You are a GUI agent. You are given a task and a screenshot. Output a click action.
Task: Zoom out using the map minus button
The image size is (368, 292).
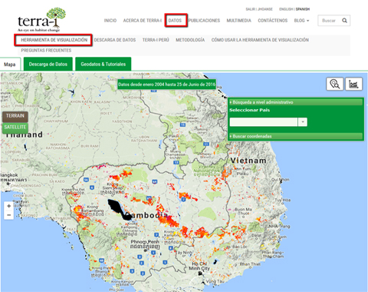9,215
